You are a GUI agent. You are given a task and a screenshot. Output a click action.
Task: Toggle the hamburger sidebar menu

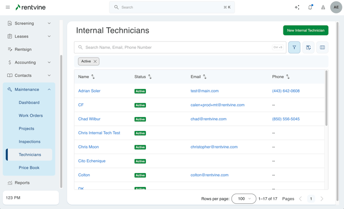point(8,7)
